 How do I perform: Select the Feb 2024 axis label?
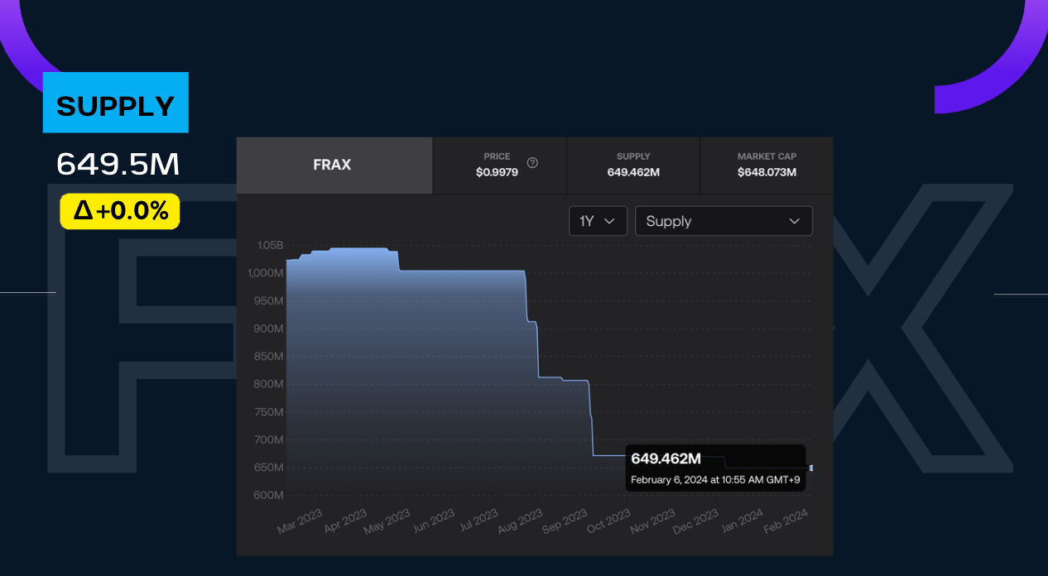pos(785,520)
